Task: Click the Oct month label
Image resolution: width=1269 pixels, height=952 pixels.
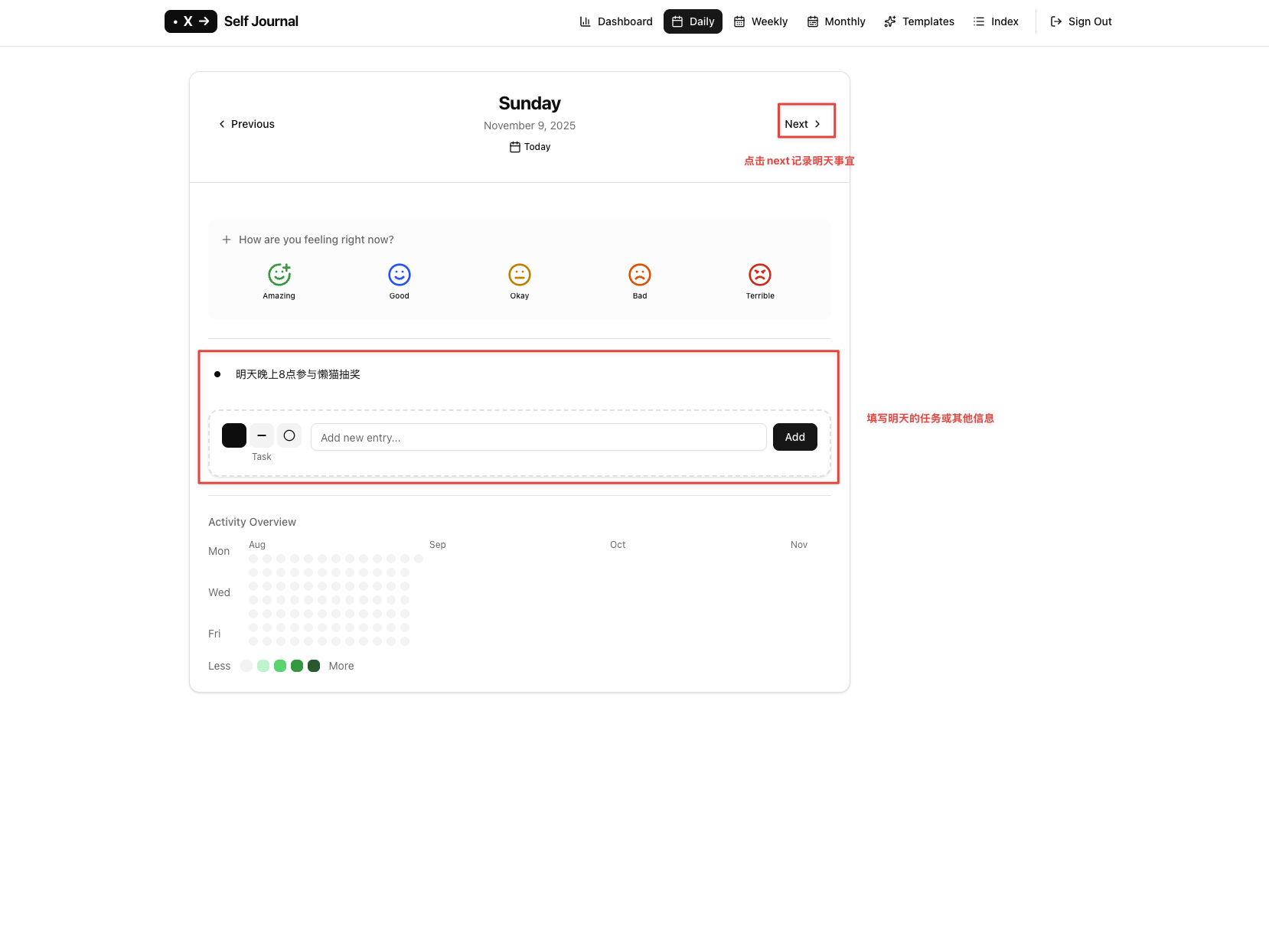Action: coord(618,545)
